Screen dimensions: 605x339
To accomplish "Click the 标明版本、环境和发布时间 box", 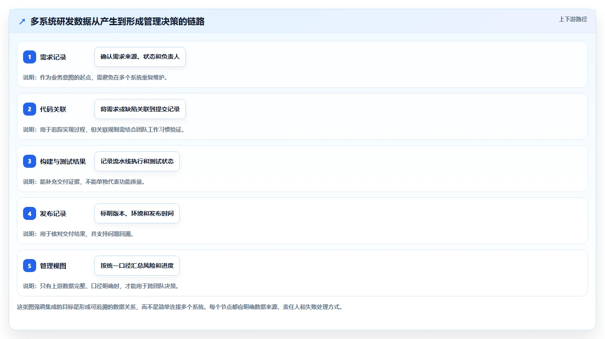I will 137,213.
